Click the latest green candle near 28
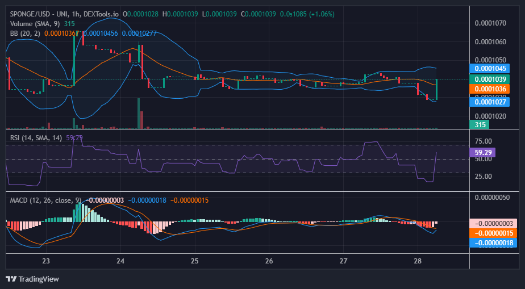This screenshot has width=525, height=289. [x=436, y=89]
